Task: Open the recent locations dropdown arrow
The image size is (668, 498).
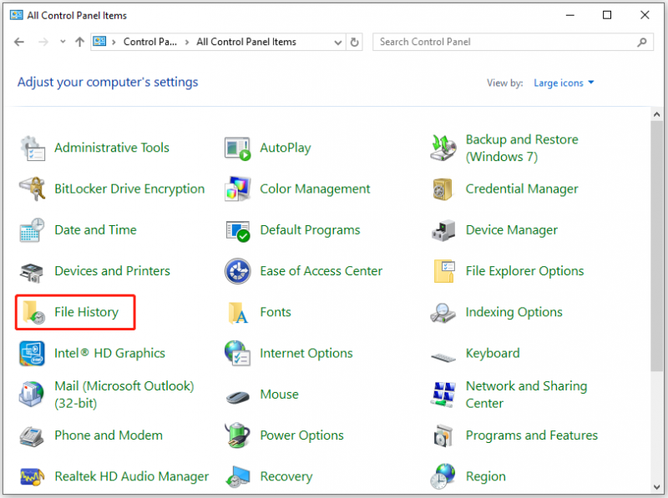Action: pos(63,42)
